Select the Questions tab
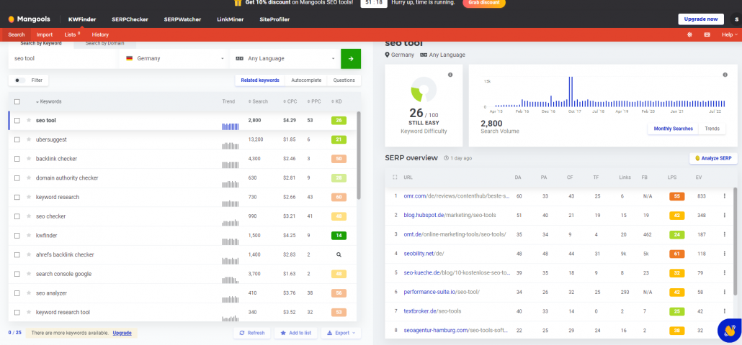This screenshot has height=345, width=742. coord(344,80)
